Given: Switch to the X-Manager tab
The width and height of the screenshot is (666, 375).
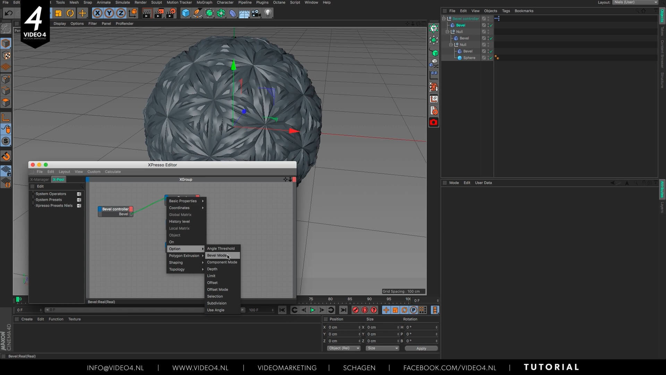Looking at the screenshot, I should pyautogui.click(x=40, y=180).
